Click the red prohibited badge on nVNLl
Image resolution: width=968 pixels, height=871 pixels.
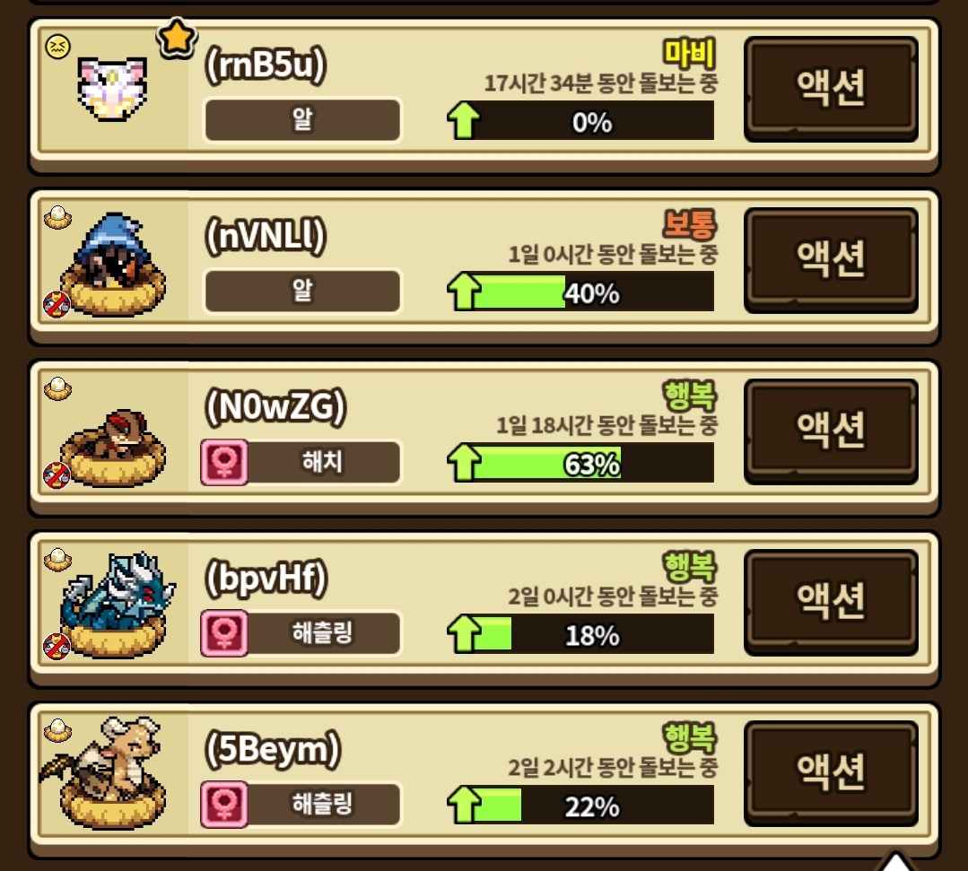point(57,304)
